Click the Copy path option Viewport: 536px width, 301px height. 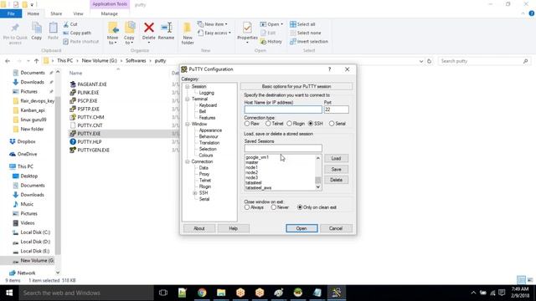pyautogui.click(x=77, y=33)
